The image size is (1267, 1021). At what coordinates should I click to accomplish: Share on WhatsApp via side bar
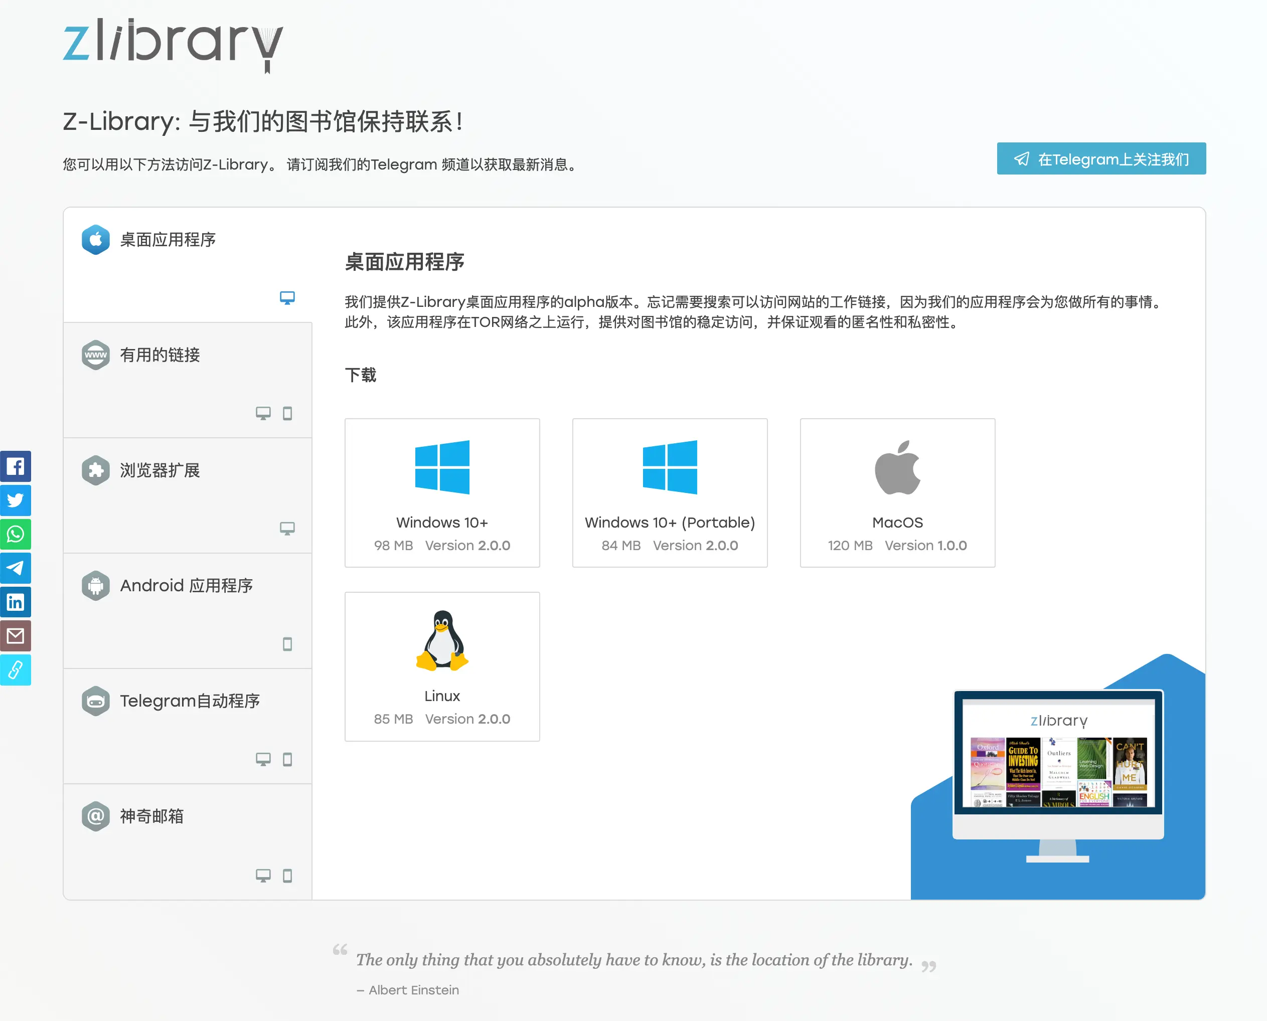15,534
